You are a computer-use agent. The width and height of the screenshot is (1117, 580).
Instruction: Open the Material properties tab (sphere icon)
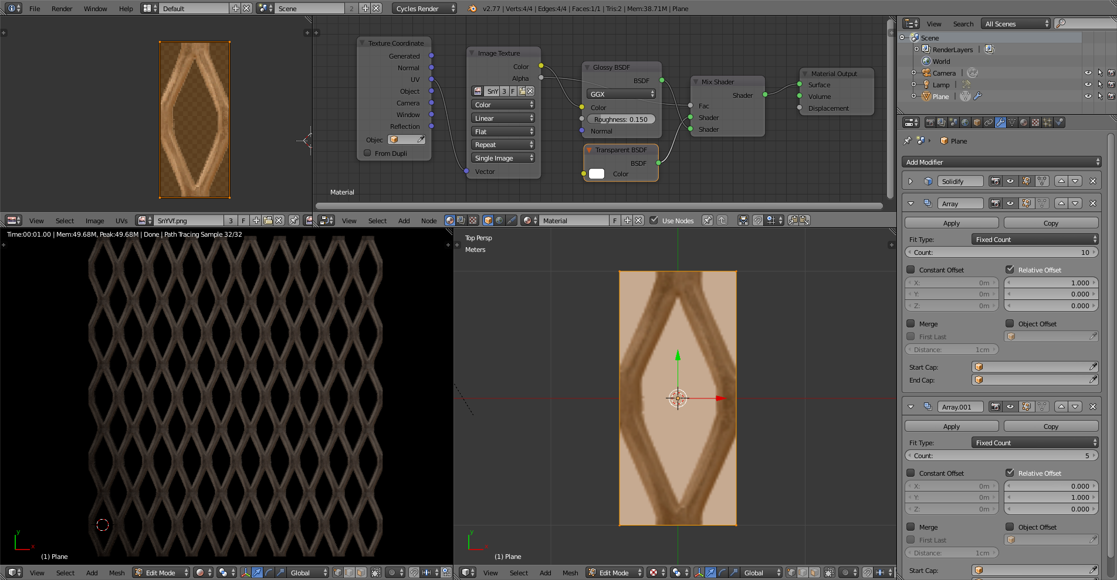pos(1024,122)
